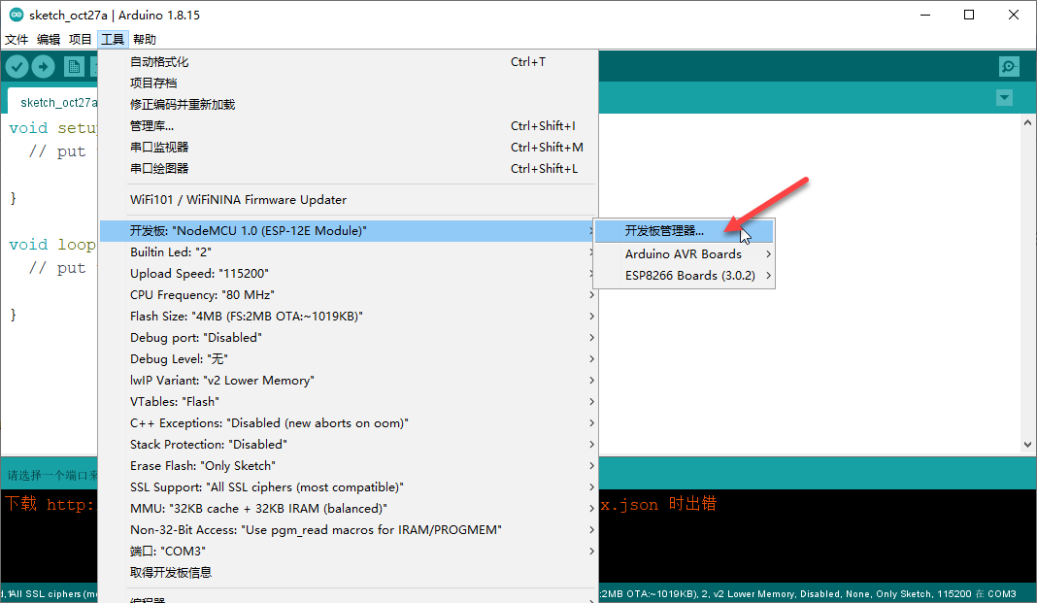Maximize the Arduino window
The height and width of the screenshot is (603, 1037).
969,15
